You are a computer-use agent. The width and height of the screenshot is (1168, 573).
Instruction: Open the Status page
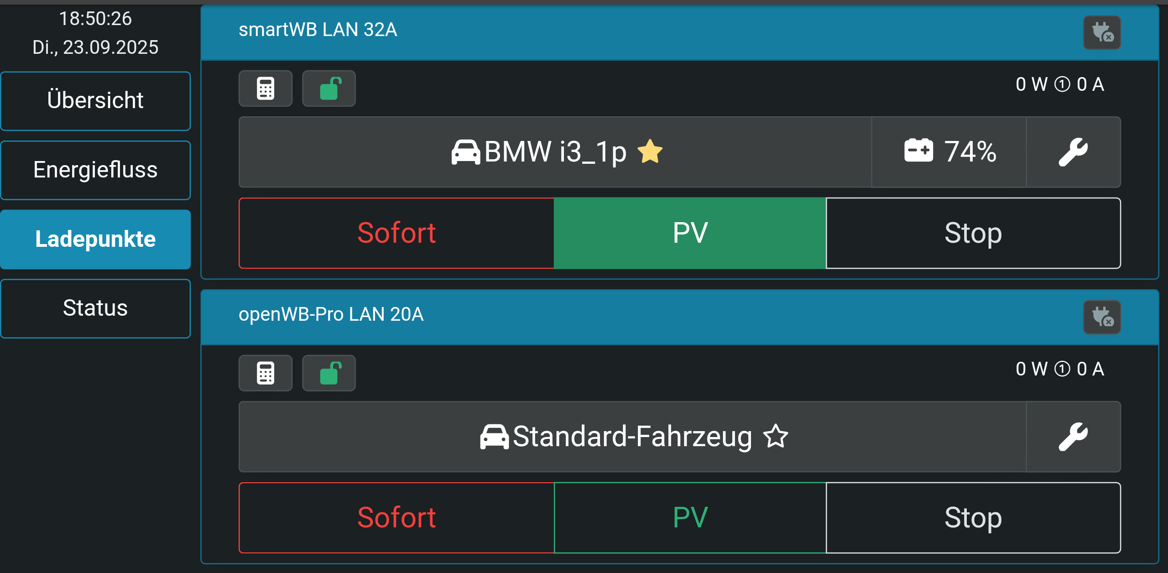click(95, 308)
